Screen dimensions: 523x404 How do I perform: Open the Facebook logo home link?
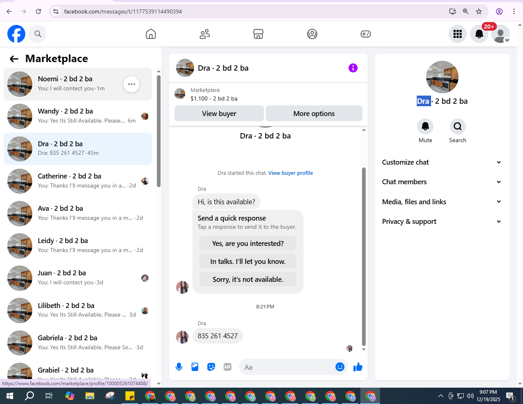coord(16,34)
